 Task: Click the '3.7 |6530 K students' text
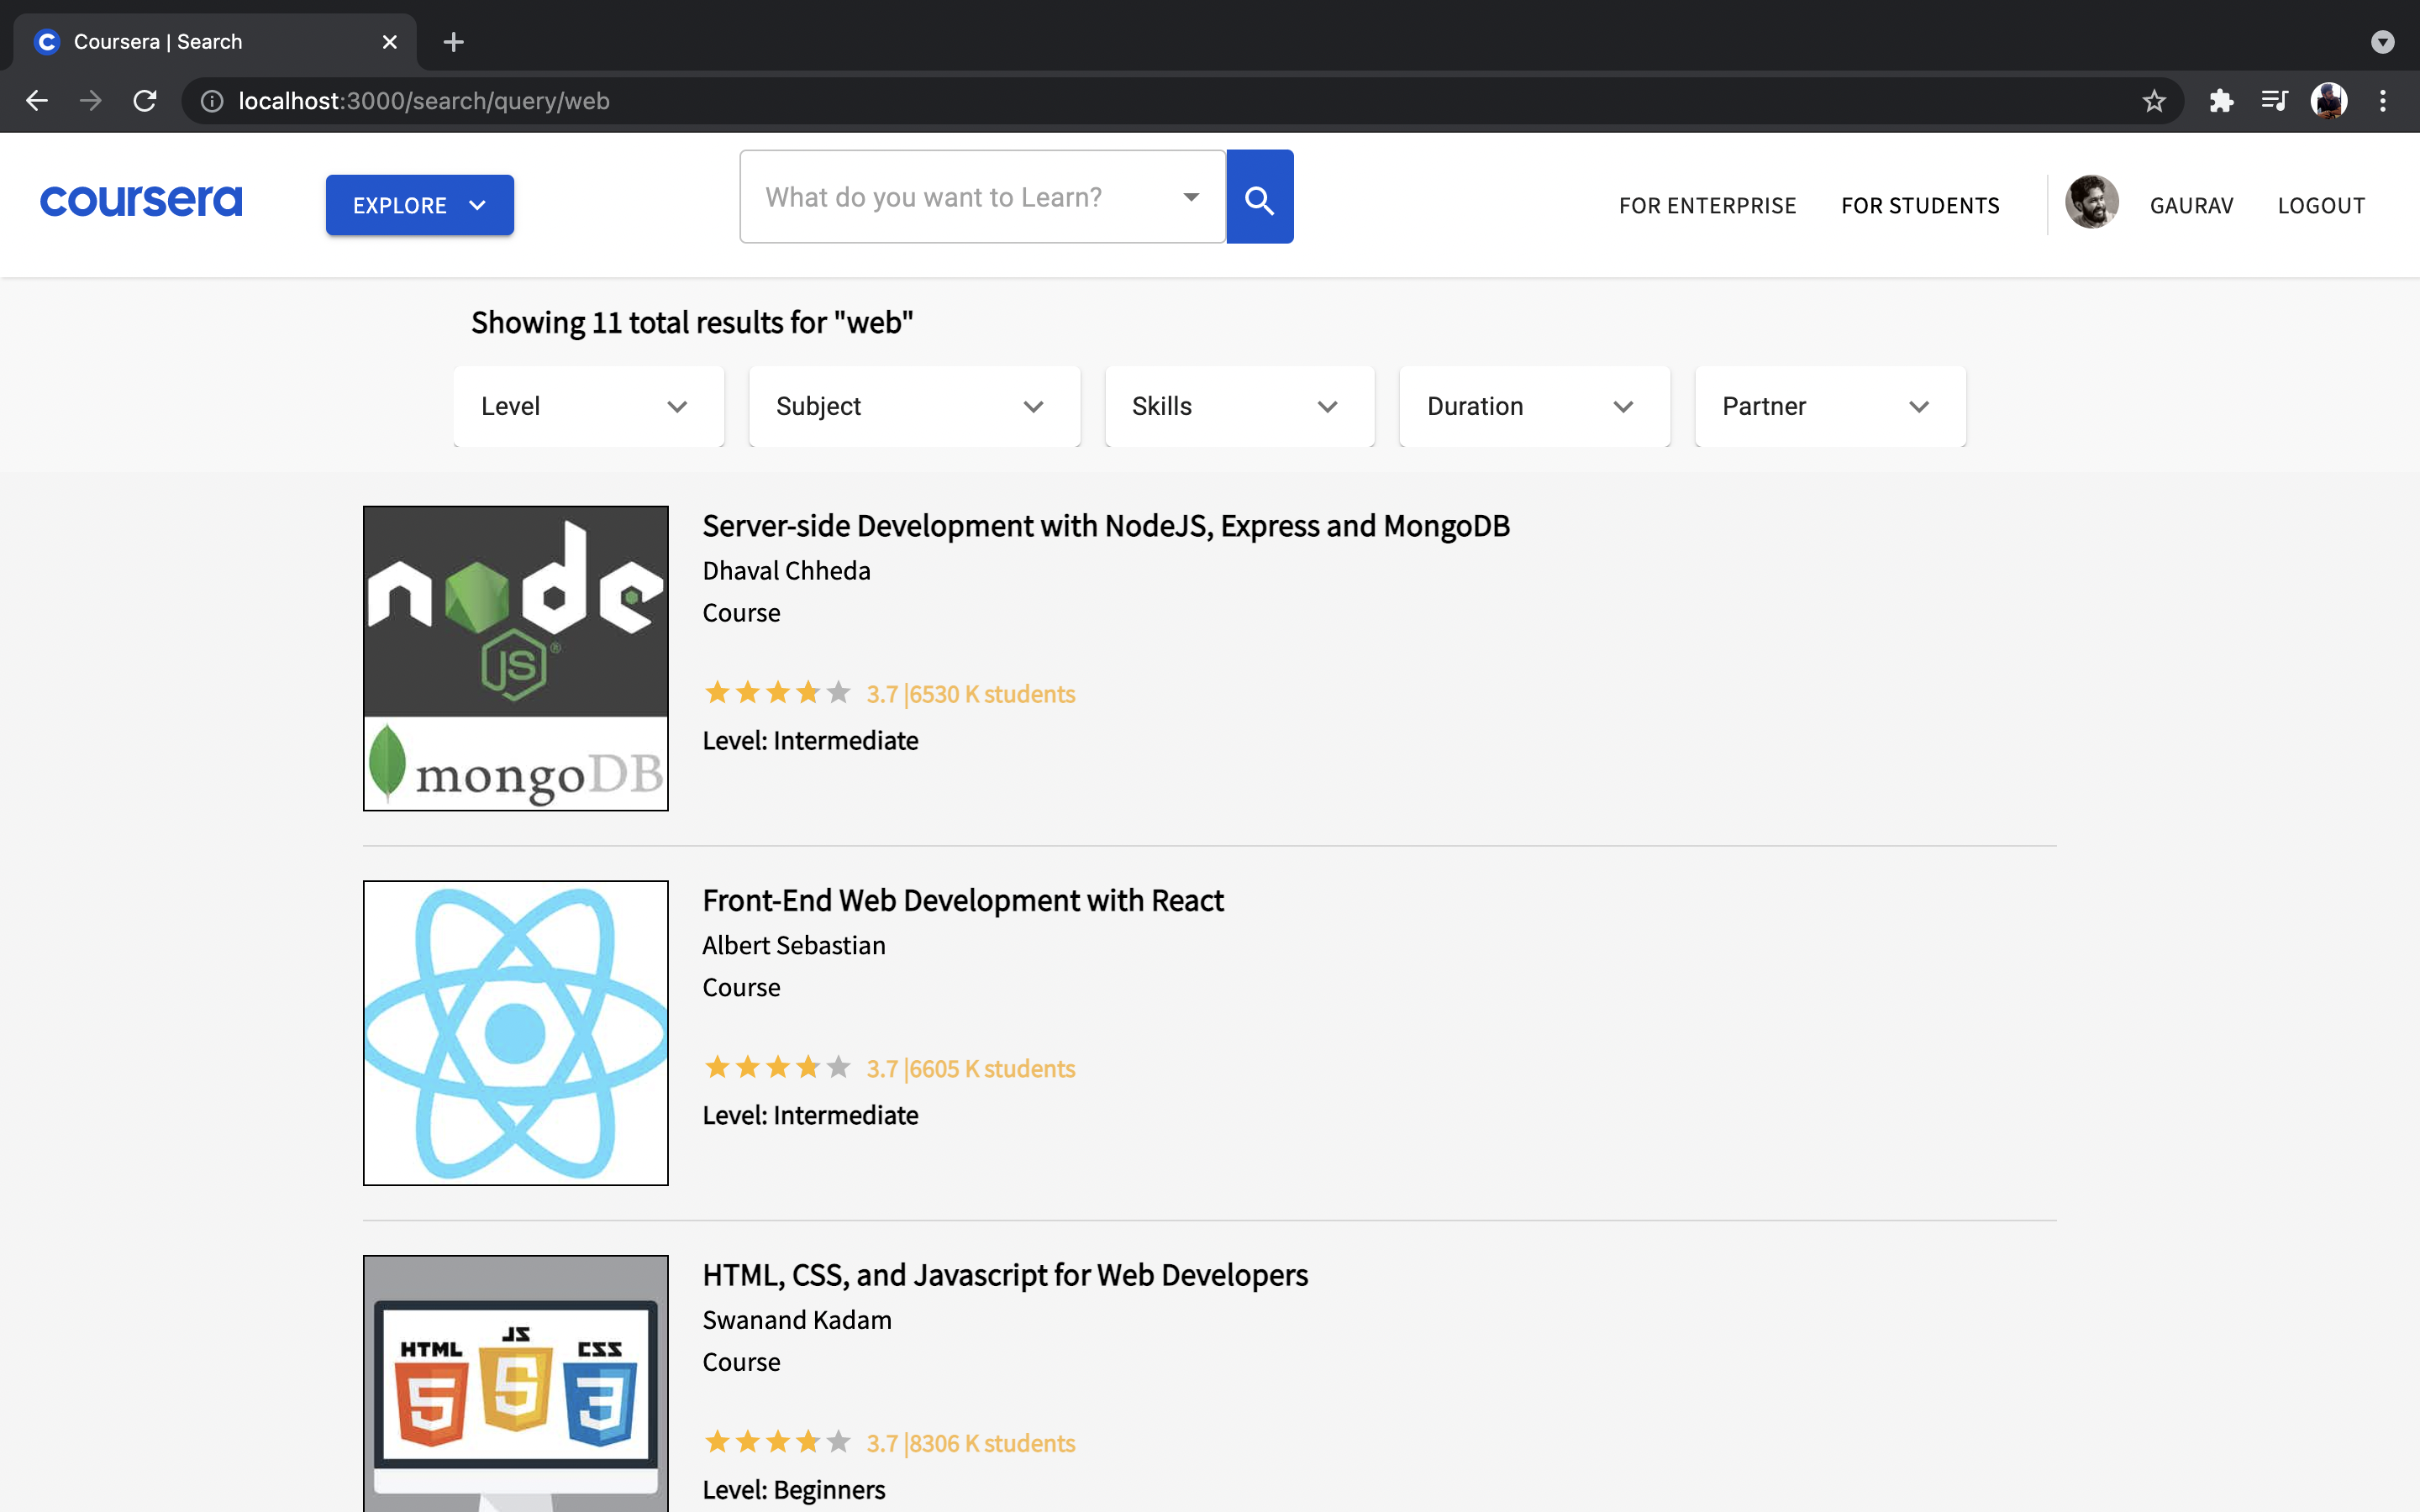click(970, 694)
